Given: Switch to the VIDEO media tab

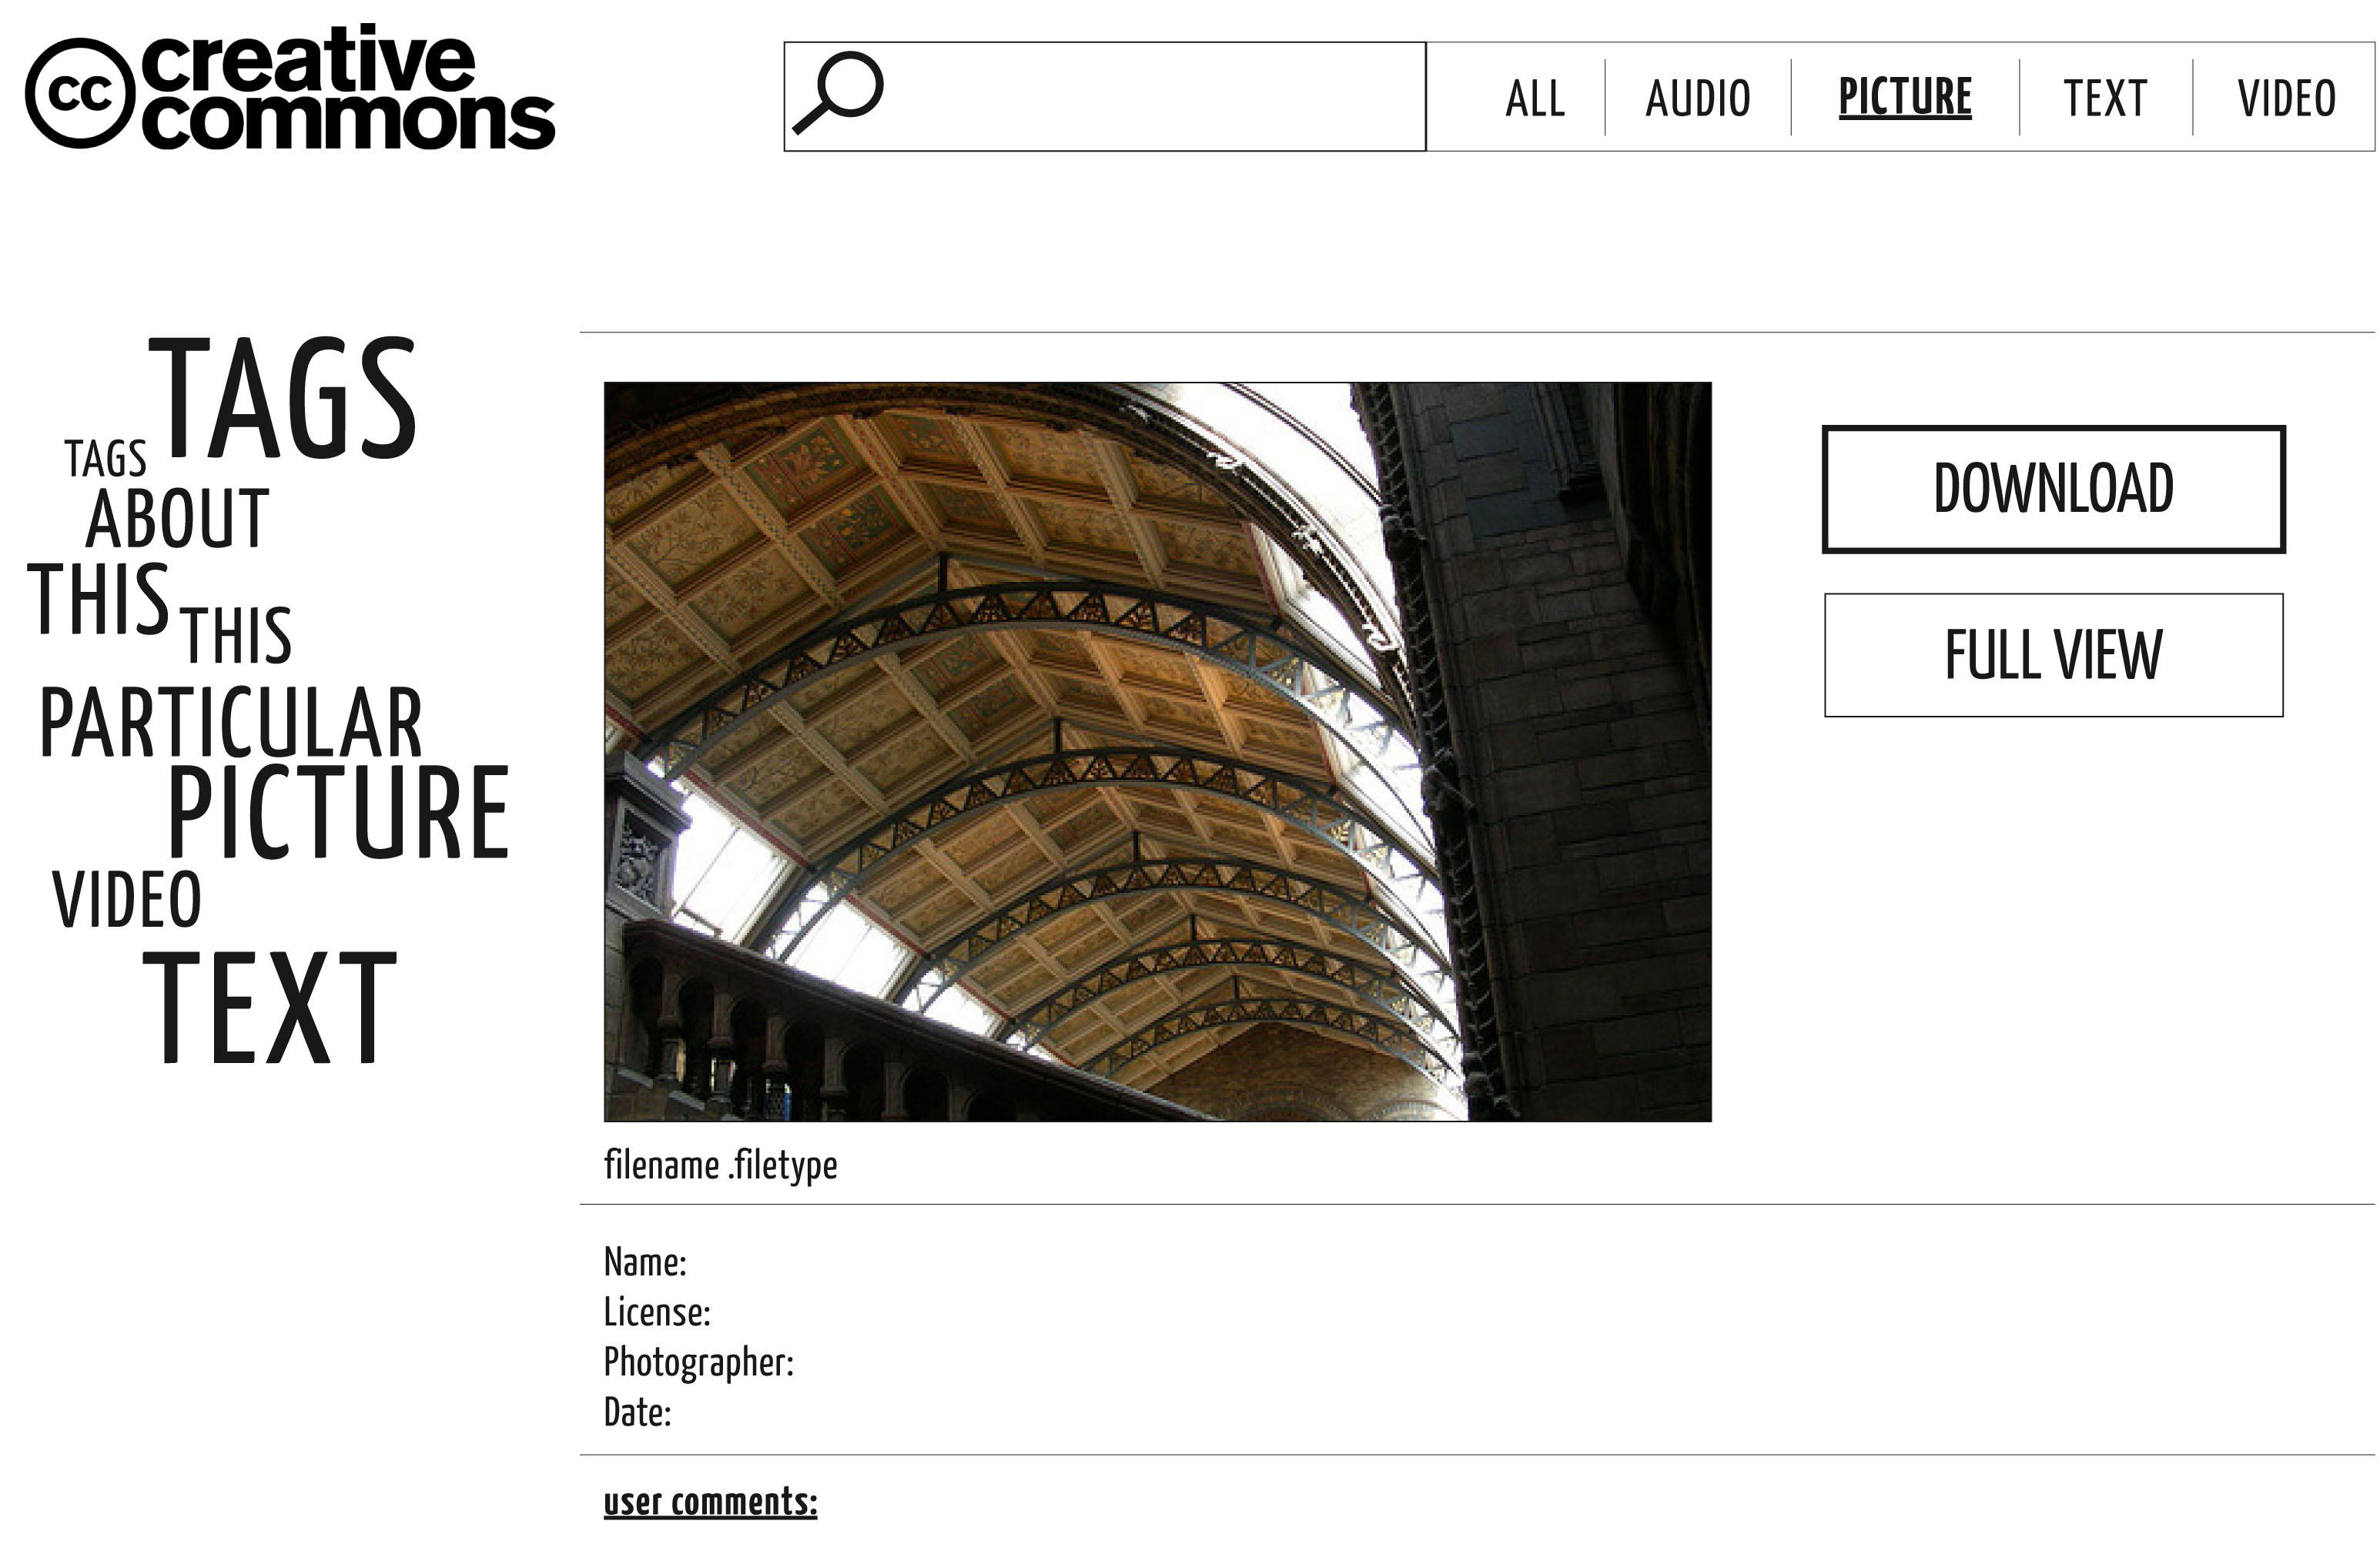Looking at the screenshot, I should (x=2287, y=98).
